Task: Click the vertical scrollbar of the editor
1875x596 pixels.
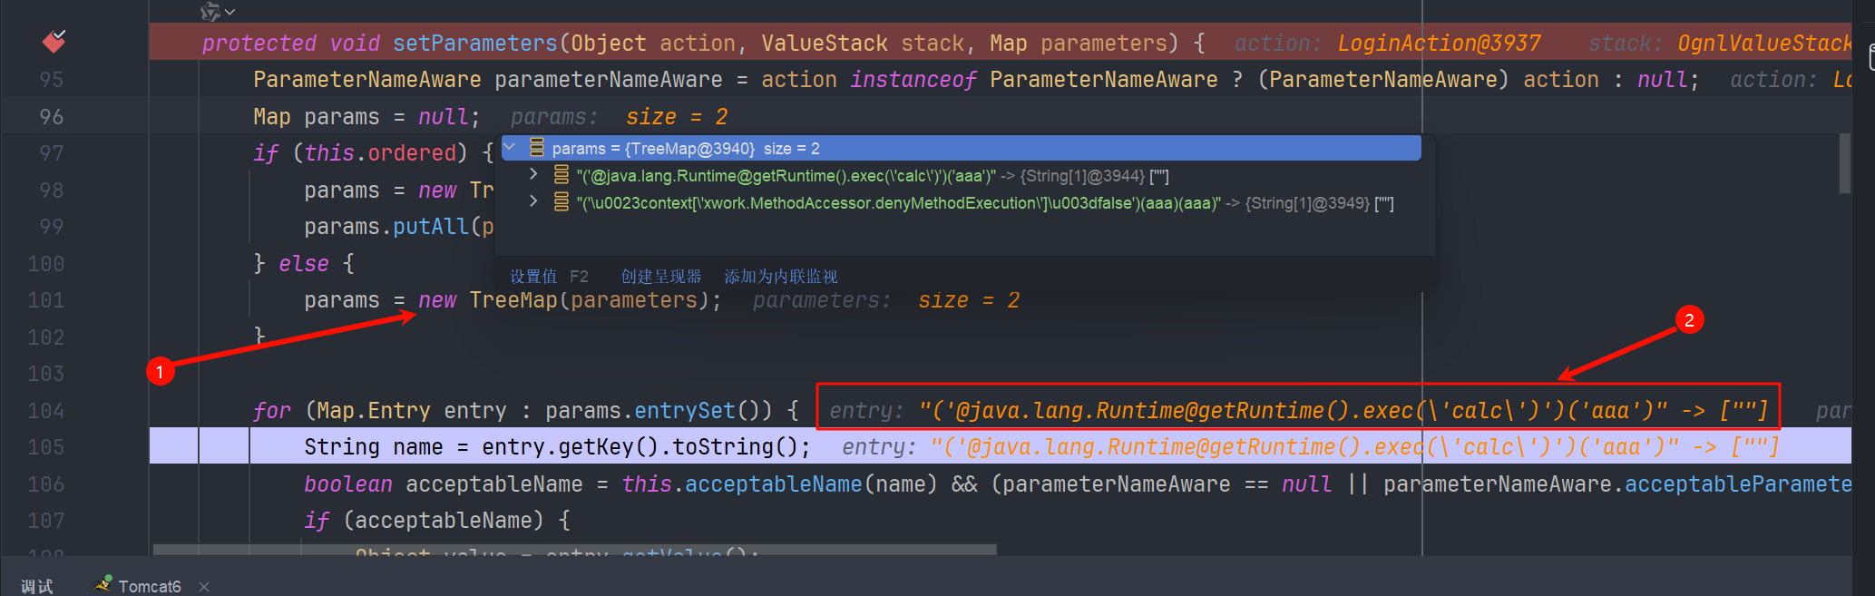Action: tap(1844, 163)
